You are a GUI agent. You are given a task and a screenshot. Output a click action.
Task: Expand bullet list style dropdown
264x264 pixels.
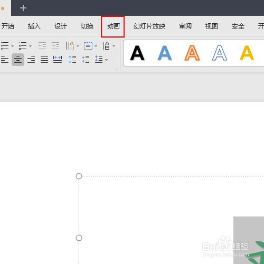[12, 46]
